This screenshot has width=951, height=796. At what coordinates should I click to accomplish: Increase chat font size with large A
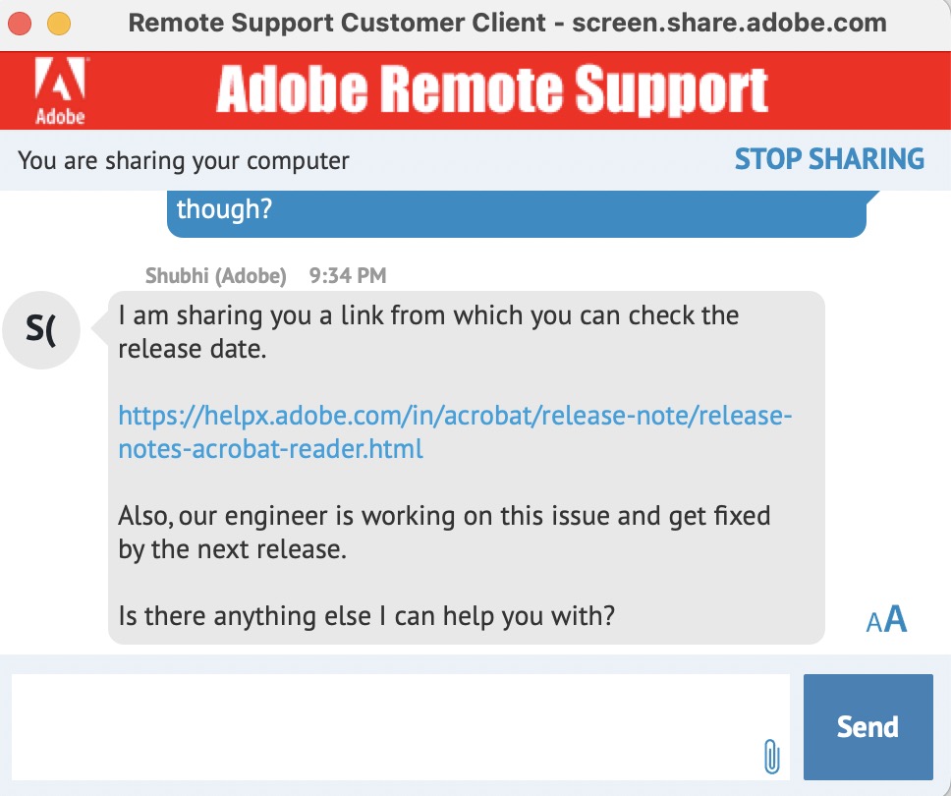[895, 619]
